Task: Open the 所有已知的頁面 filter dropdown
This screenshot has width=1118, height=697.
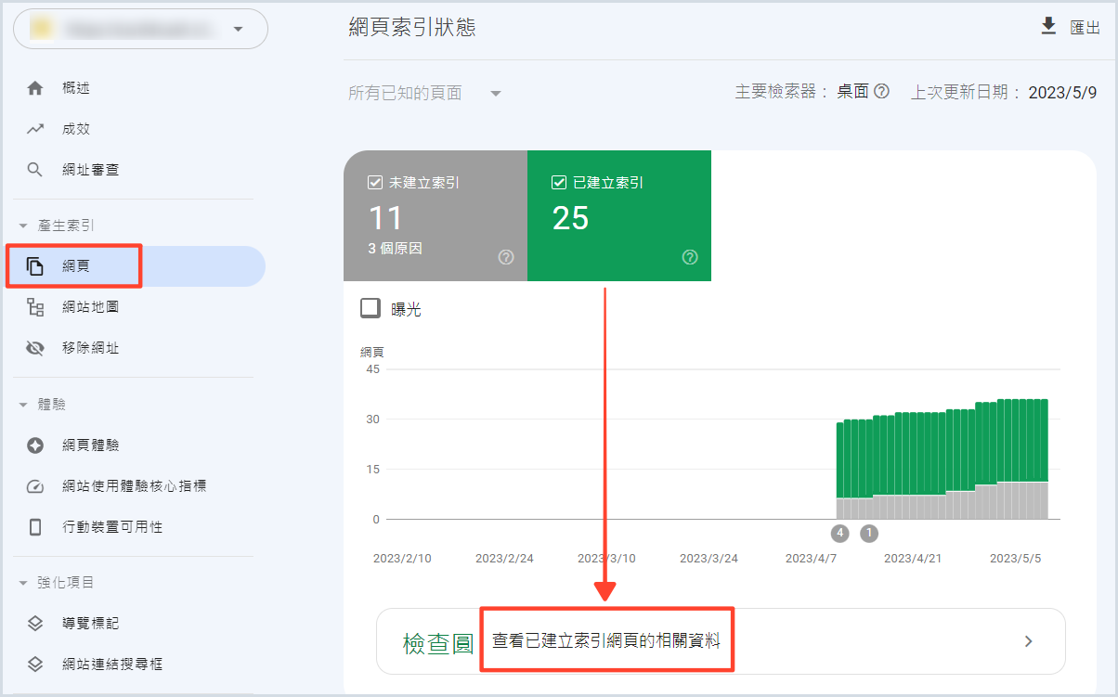Action: coord(496,93)
